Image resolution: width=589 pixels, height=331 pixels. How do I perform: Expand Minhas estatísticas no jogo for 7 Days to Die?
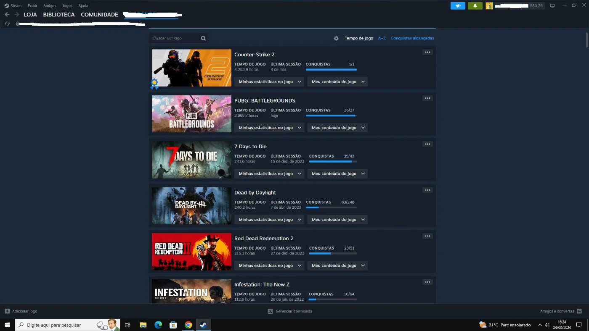click(x=269, y=173)
